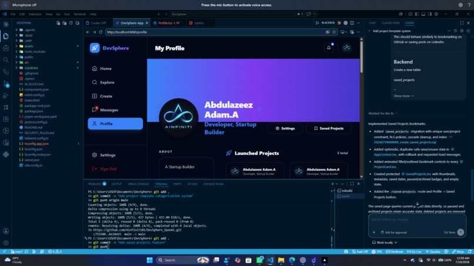Click the Run play icon in editor toolbar
474x266 pixels.
tap(317, 23)
